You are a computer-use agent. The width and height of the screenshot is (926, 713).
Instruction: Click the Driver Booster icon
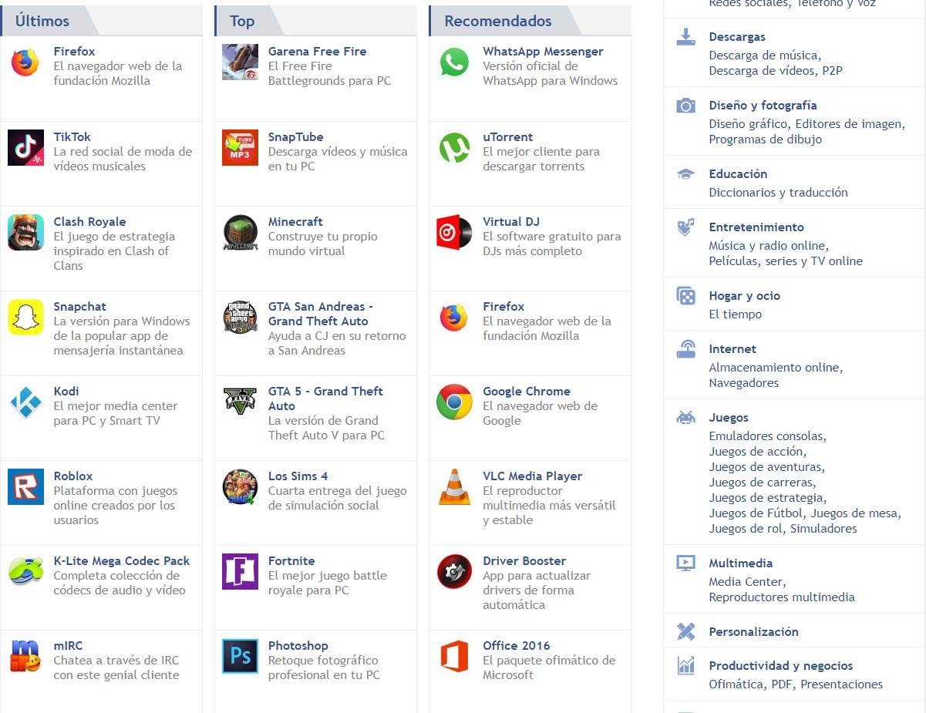point(454,572)
